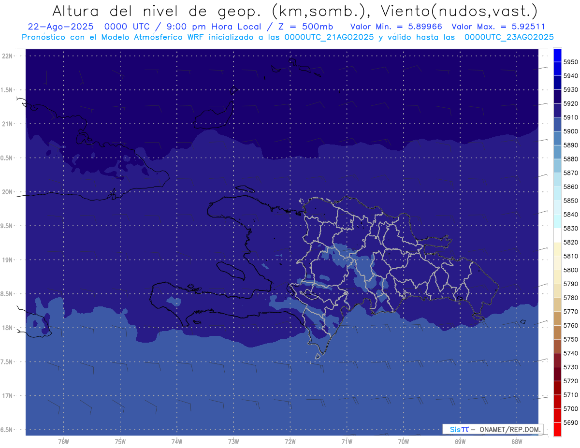The width and height of the screenshot is (580, 448).
Task: Click the 5740 color scale label
Action: coord(570,353)
